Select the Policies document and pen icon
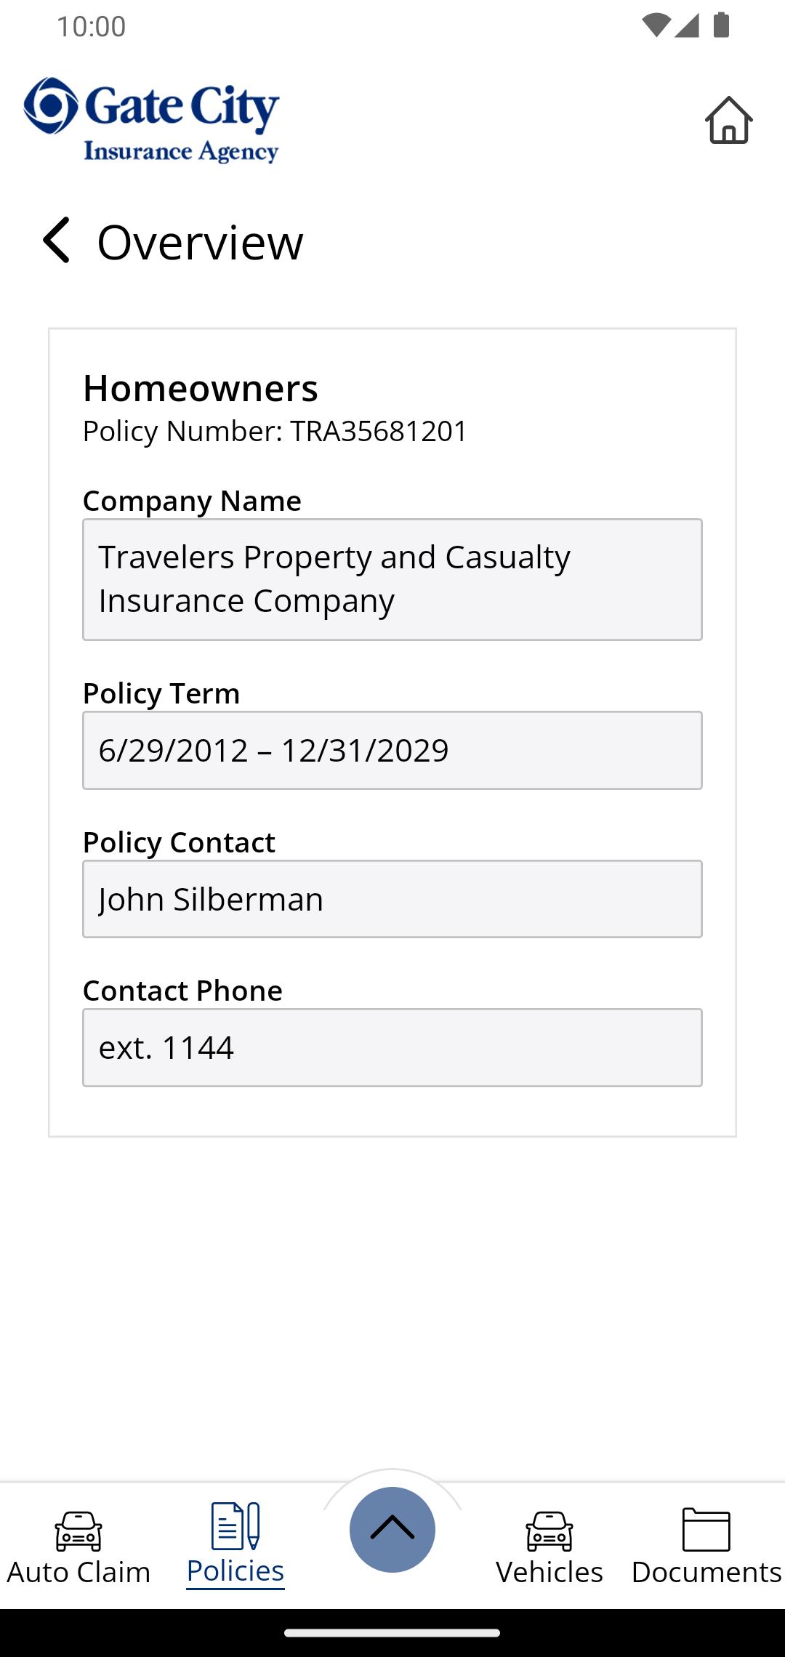 235,1525
